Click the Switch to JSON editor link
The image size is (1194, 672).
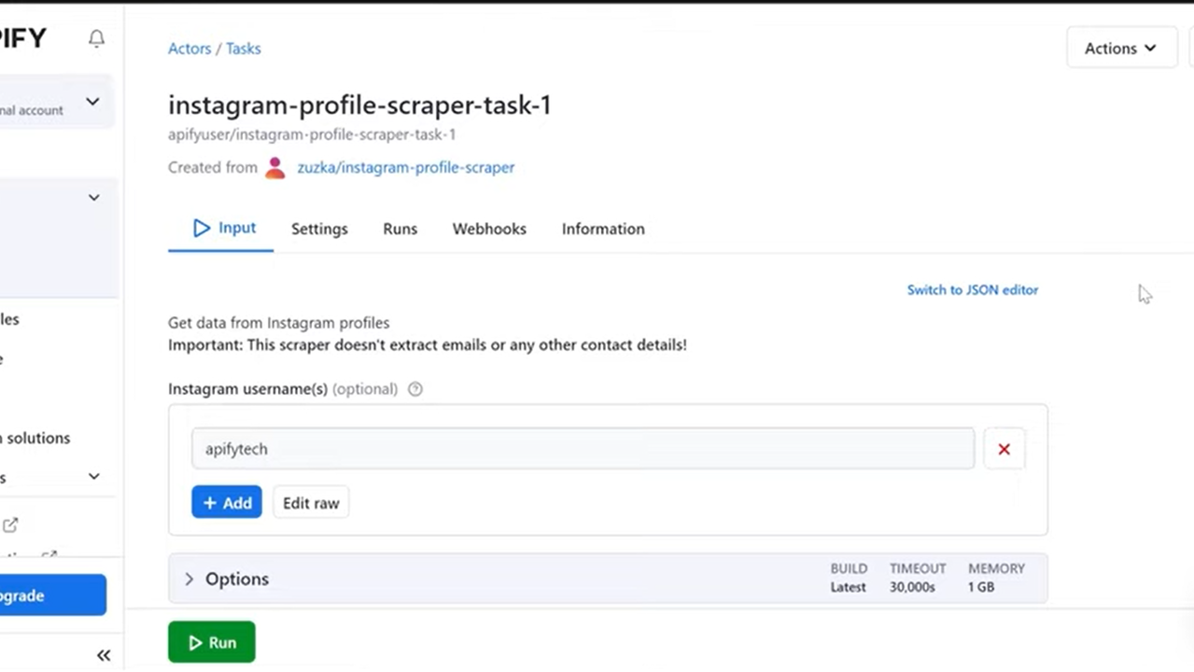pyautogui.click(x=972, y=289)
